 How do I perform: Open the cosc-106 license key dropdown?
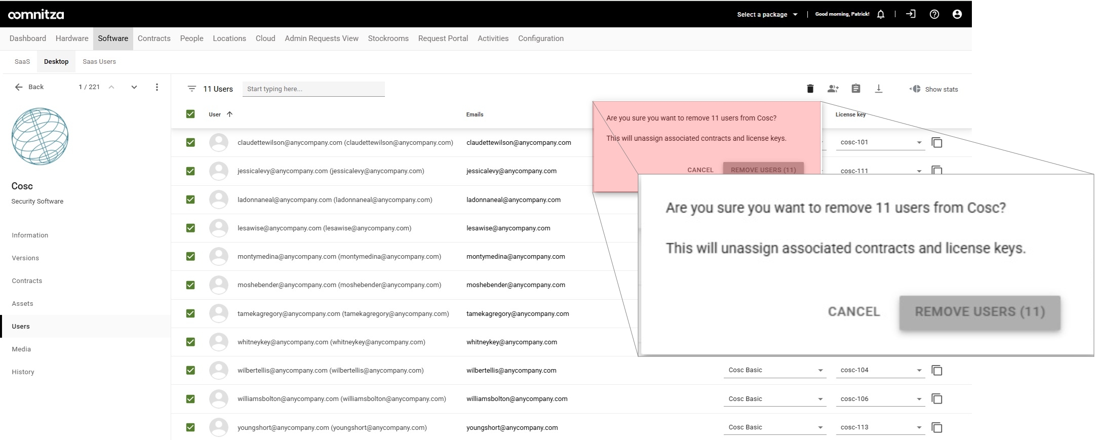pyautogui.click(x=881, y=399)
